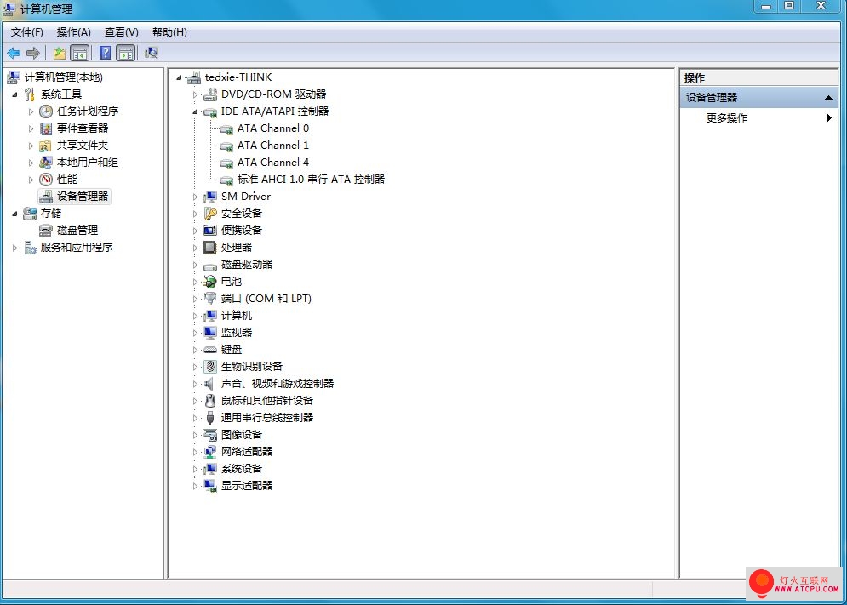Select the 计算机 category
847x605 pixels.
[237, 316]
